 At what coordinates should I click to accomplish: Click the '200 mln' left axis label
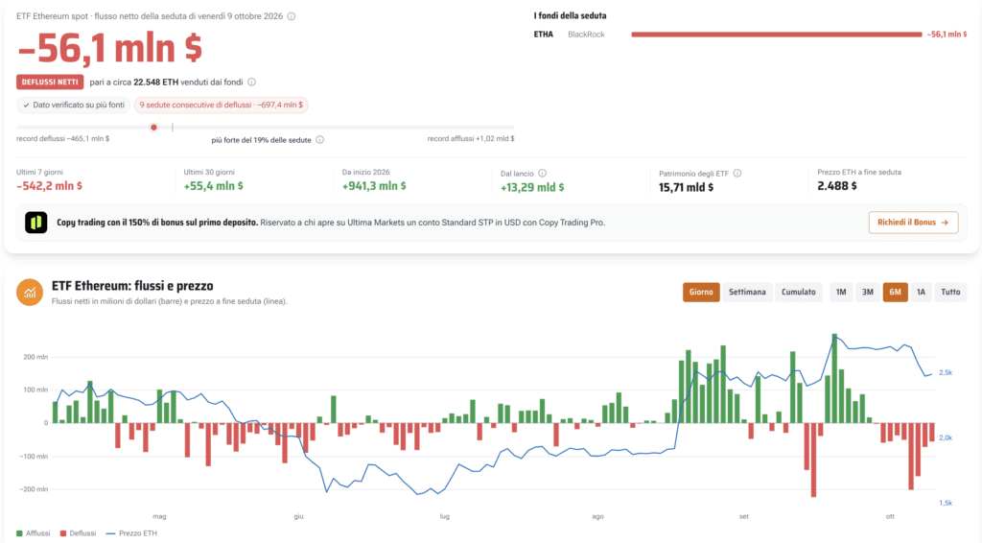pyautogui.click(x=35, y=357)
